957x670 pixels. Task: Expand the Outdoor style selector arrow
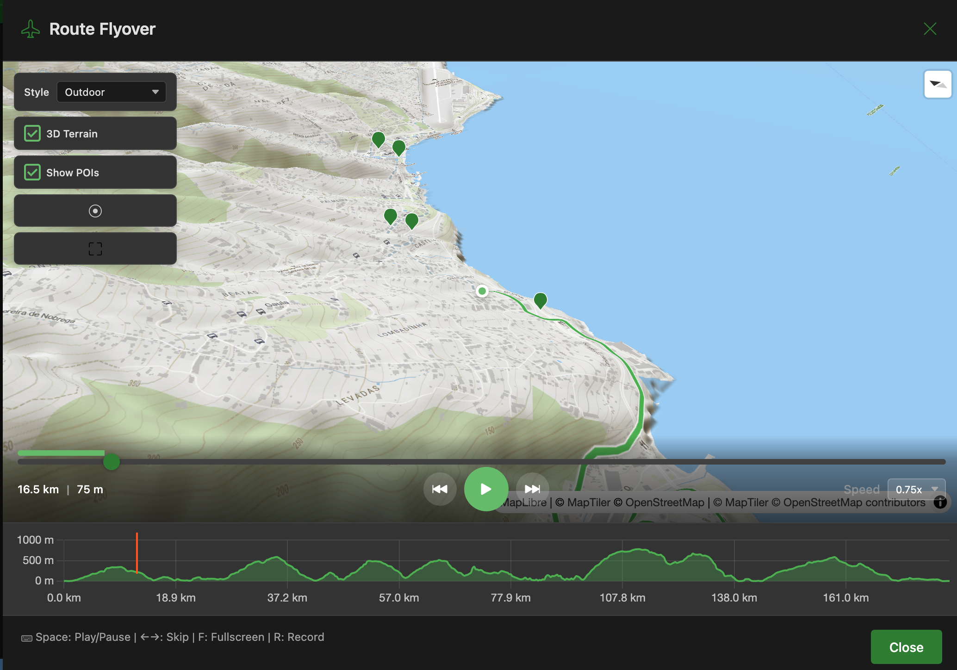pos(156,92)
